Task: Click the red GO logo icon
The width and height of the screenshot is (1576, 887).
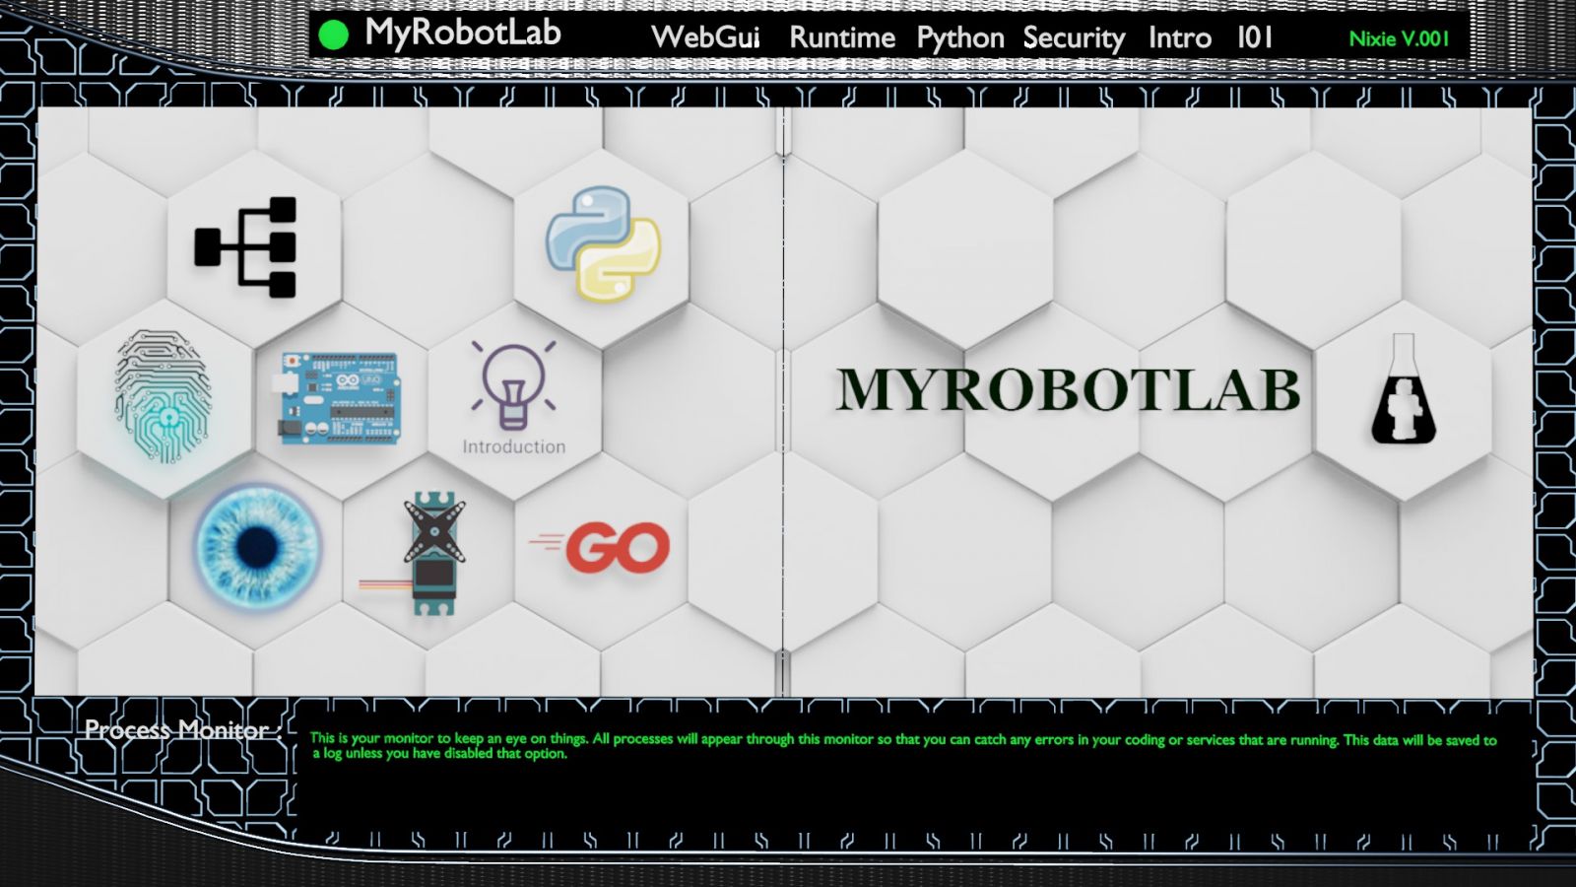Action: click(599, 548)
